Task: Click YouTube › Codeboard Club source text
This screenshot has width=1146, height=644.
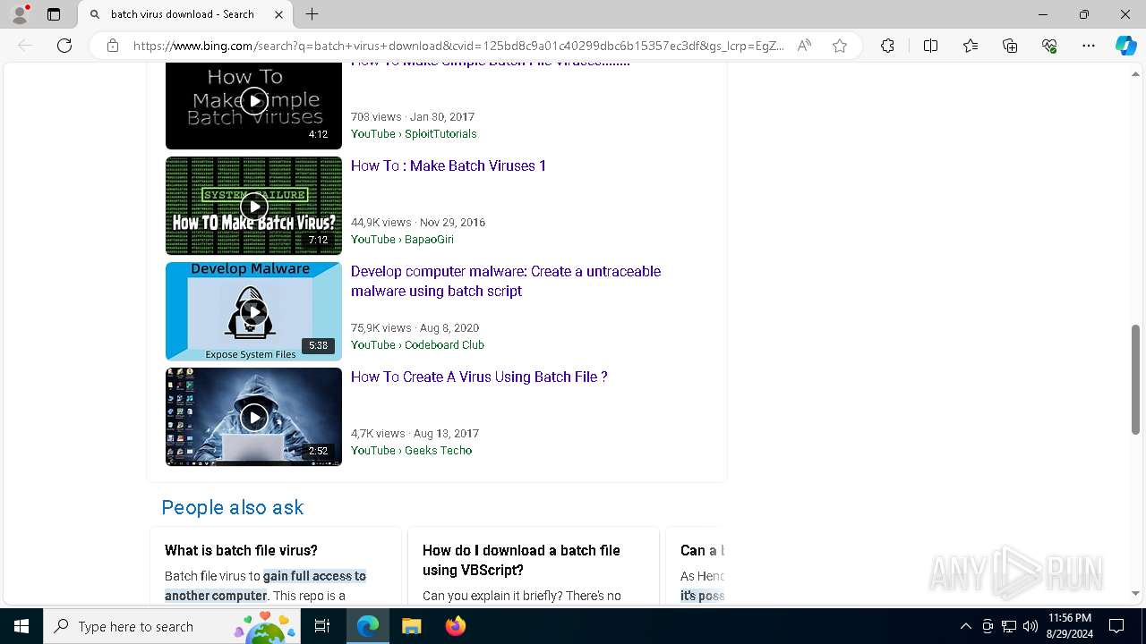Action: [417, 344]
